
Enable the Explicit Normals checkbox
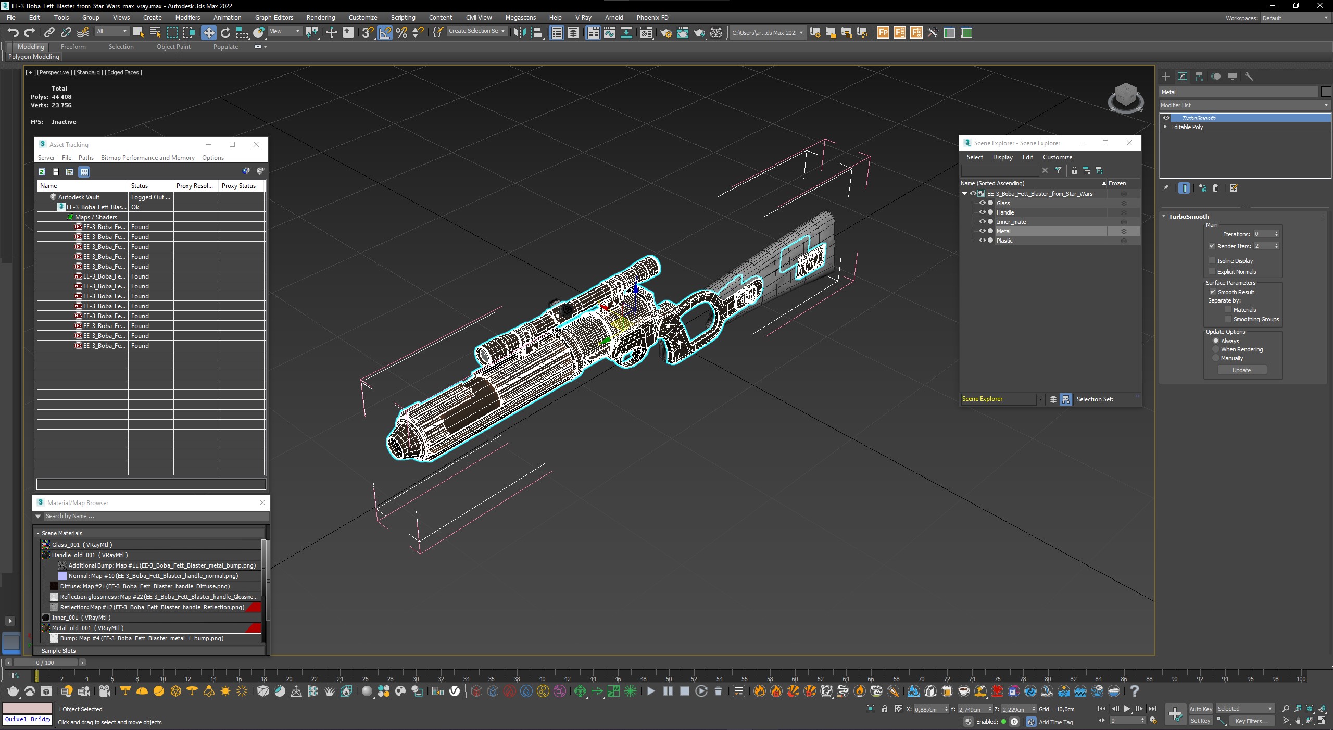[1212, 271]
